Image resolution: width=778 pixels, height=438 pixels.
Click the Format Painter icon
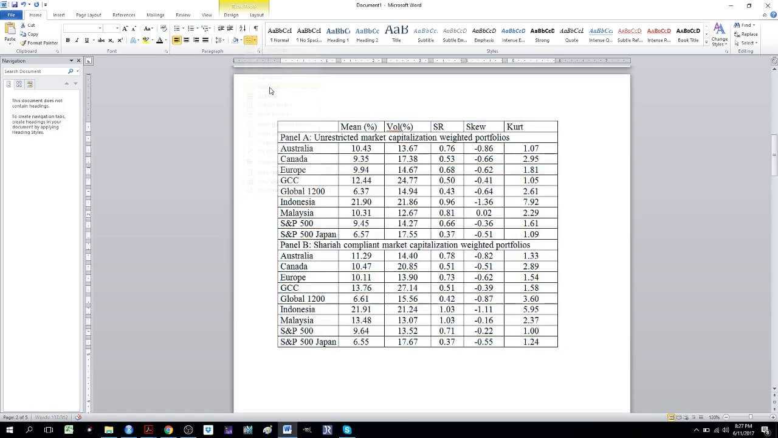coord(39,43)
